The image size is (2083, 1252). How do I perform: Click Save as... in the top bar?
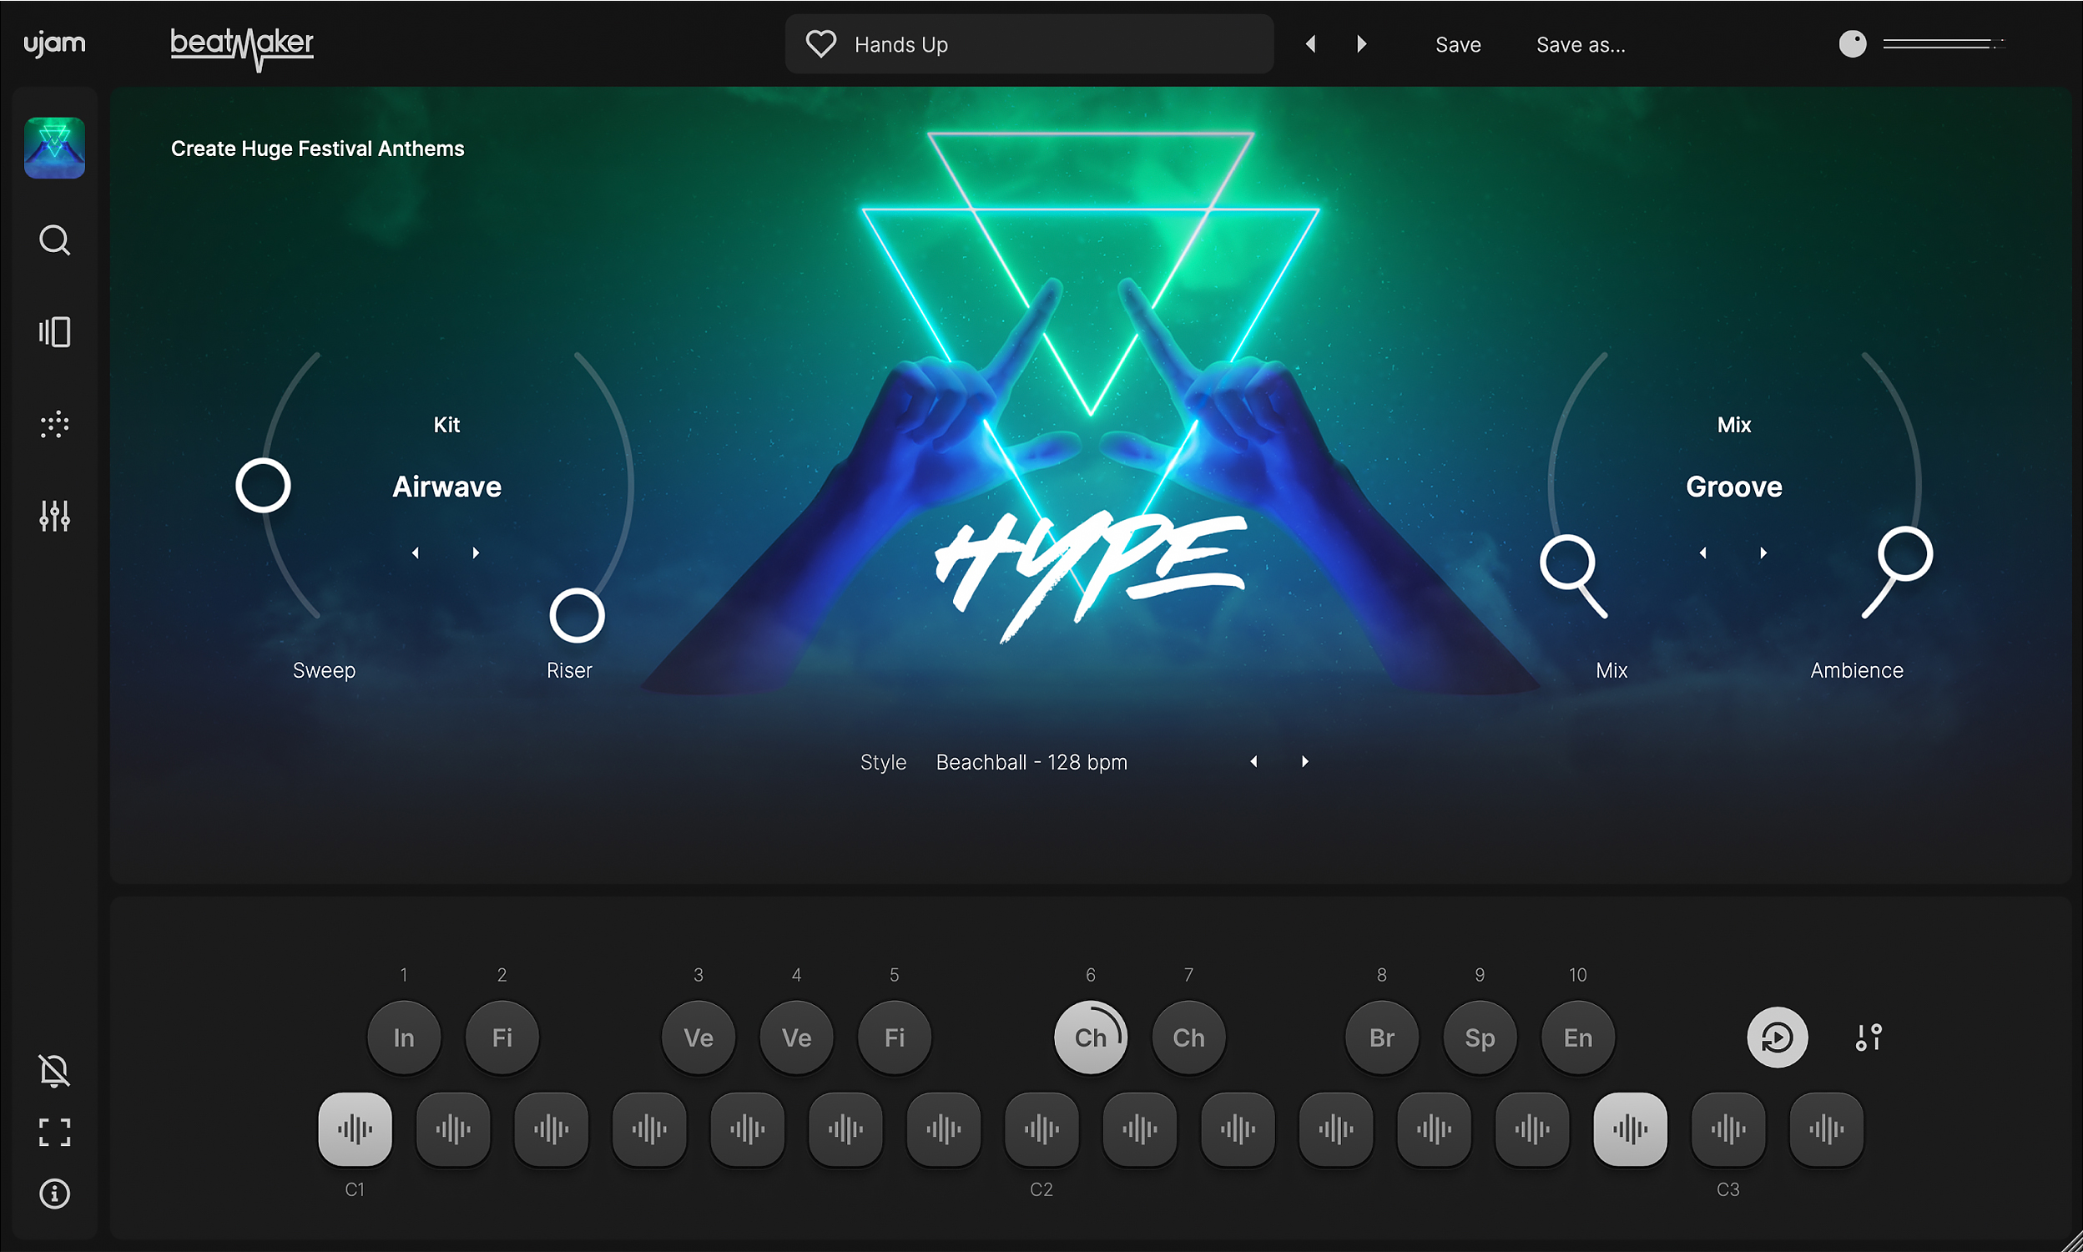(1581, 44)
